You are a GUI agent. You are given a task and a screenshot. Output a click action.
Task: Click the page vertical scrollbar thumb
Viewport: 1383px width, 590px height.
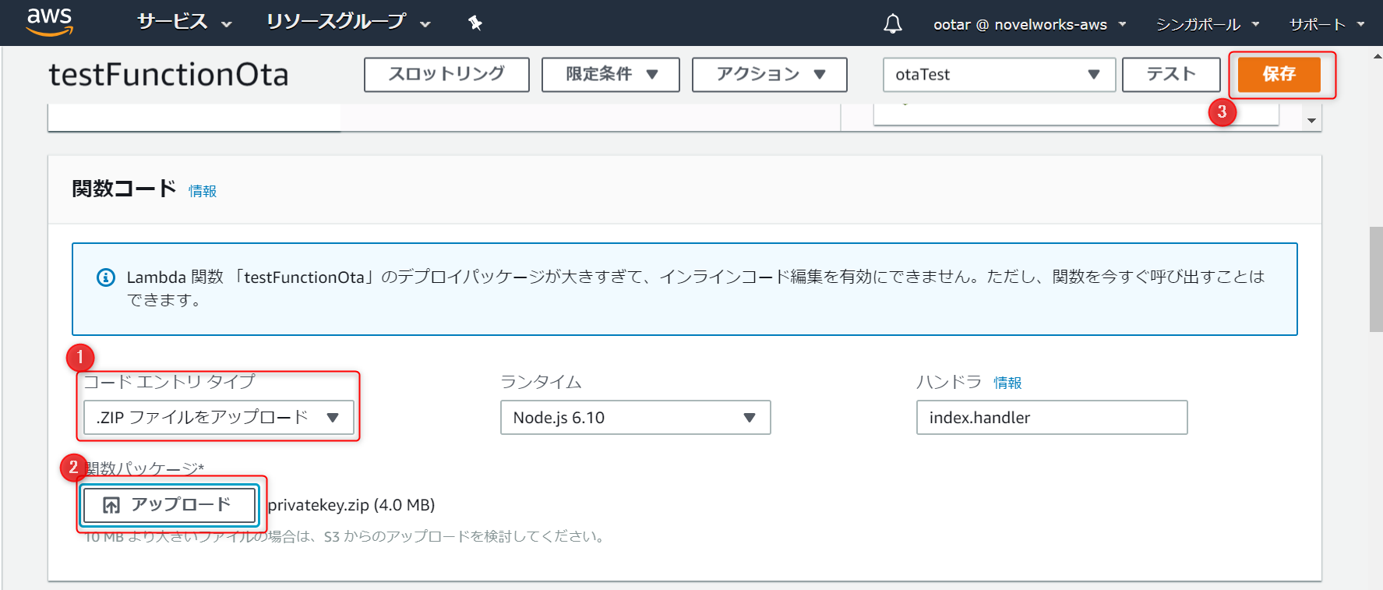pyautogui.click(x=1376, y=280)
